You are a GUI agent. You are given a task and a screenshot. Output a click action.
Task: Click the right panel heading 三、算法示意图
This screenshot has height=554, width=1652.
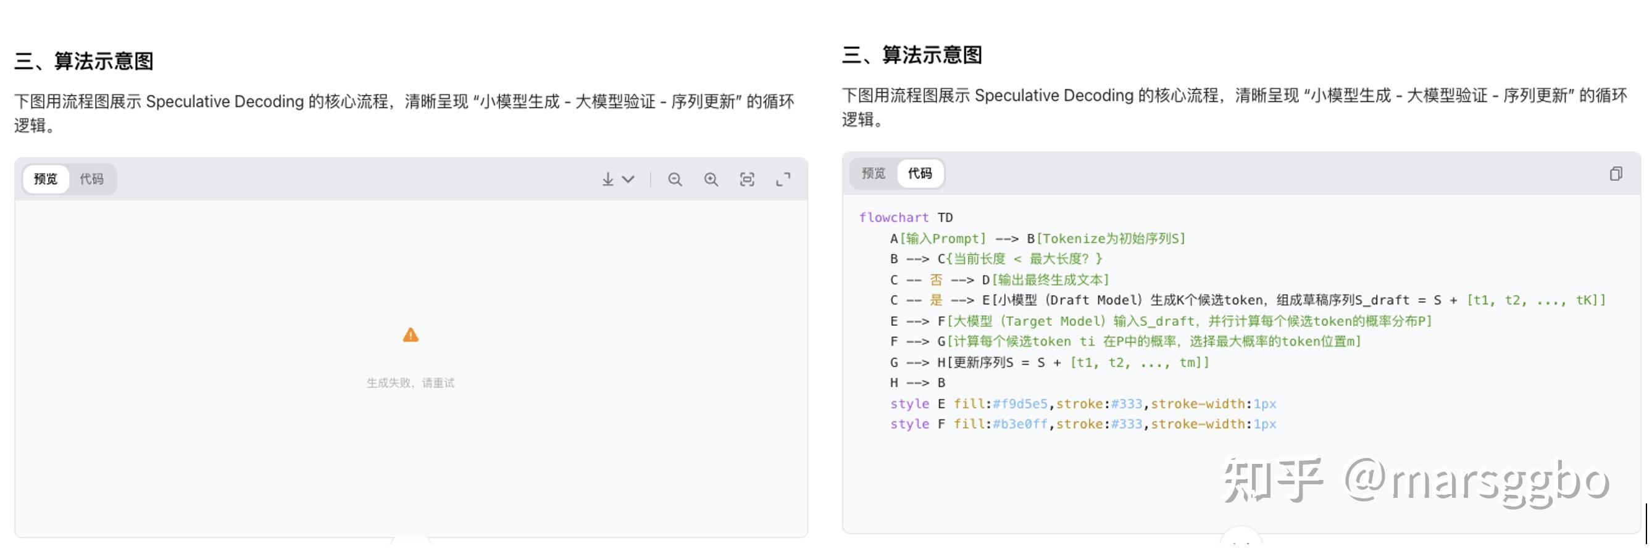912,55
